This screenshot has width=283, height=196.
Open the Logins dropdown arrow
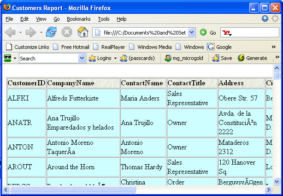click(x=115, y=59)
